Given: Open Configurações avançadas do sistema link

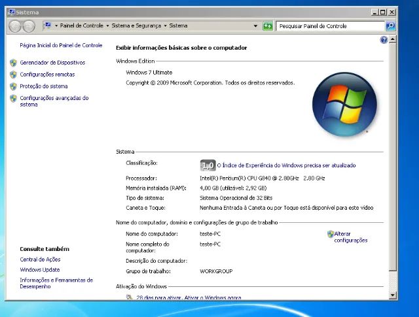Looking at the screenshot, I should pos(54,101).
